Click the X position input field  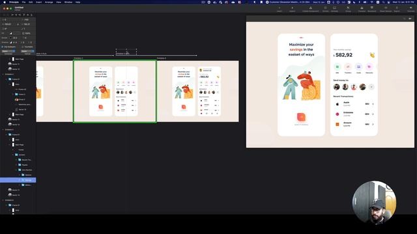10,19
